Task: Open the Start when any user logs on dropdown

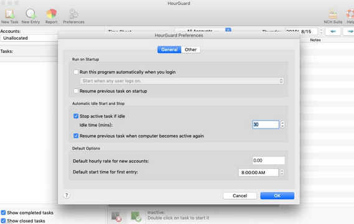Action: tap(182, 81)
